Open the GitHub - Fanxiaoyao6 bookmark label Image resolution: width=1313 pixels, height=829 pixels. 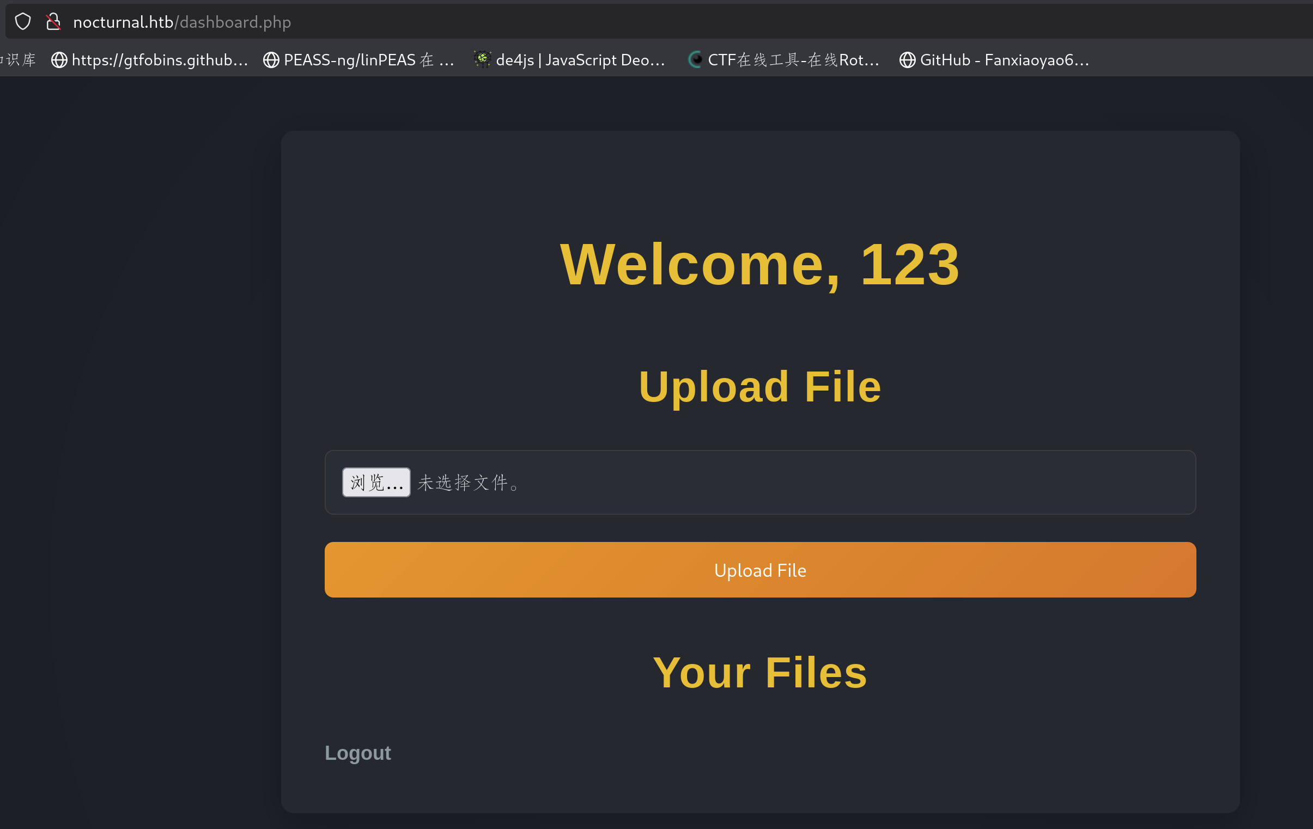(x=1004, y=60)
